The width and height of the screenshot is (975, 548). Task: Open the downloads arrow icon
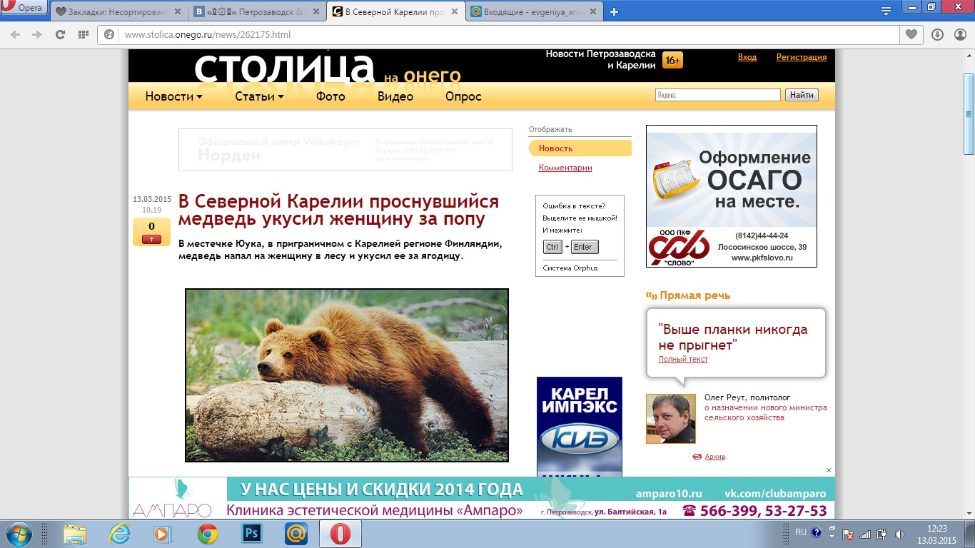938,34
